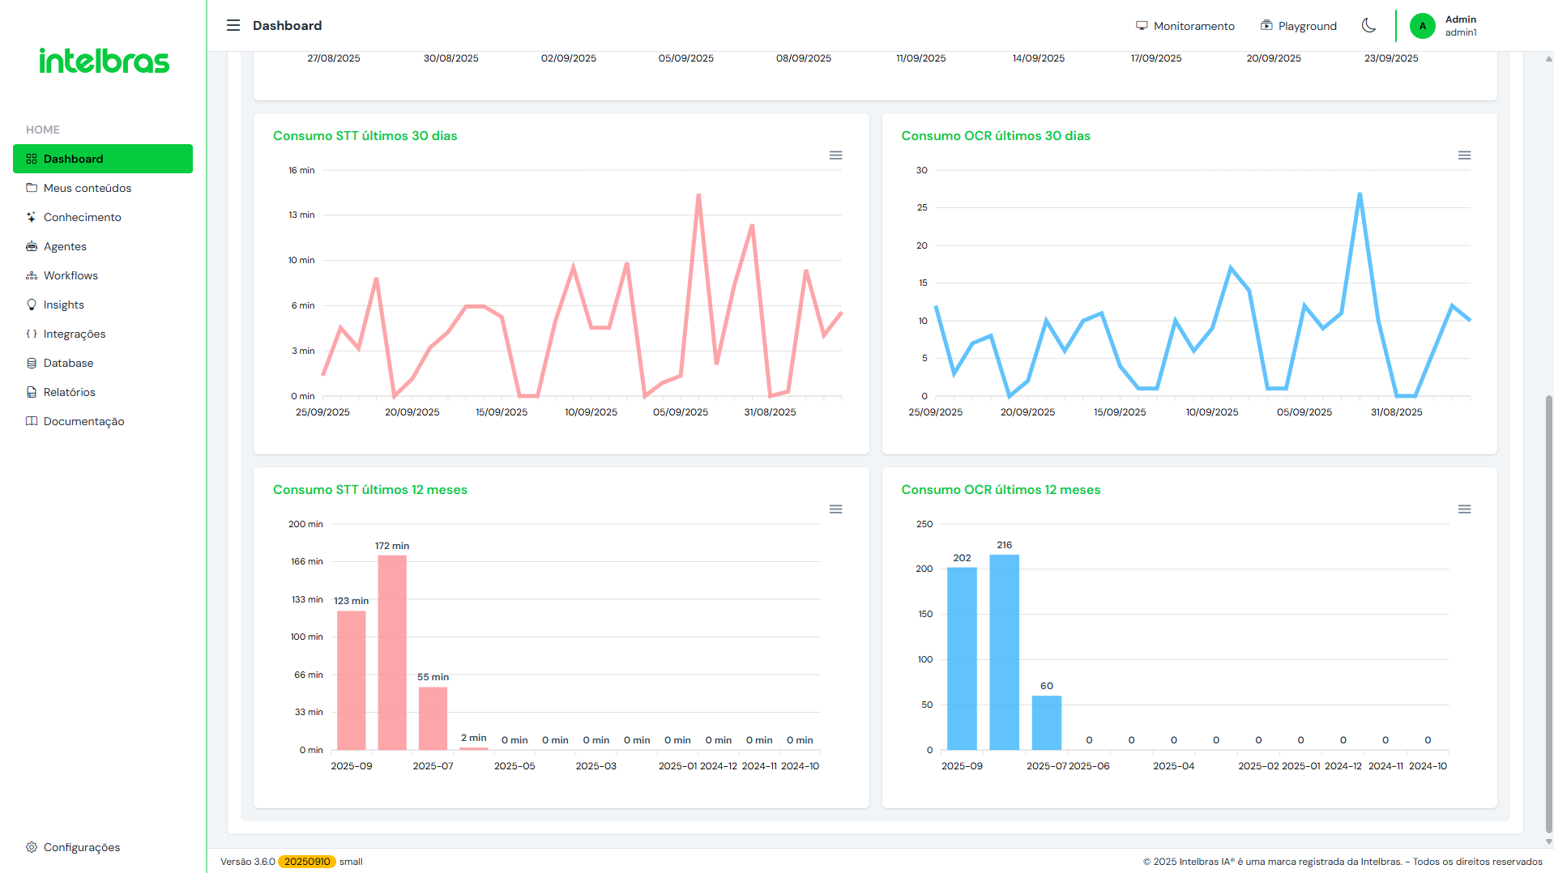The width and height of the screenshot is (1554, 873).
Task: Click the Meus conteúdos folder icon
Action: click(x=32, y=188)
